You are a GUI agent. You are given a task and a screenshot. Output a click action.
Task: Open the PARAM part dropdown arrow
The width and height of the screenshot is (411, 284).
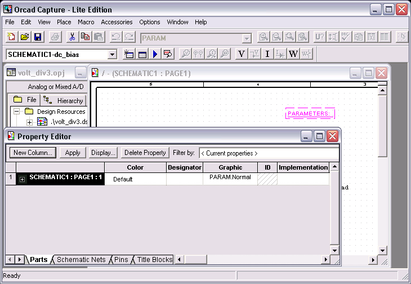pos(247,39)
